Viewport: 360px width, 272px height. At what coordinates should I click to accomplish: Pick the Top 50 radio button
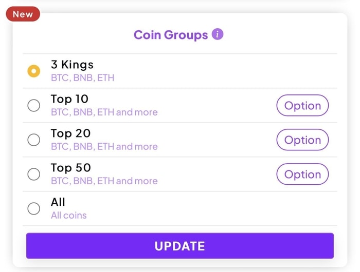(x=33, y=174)
